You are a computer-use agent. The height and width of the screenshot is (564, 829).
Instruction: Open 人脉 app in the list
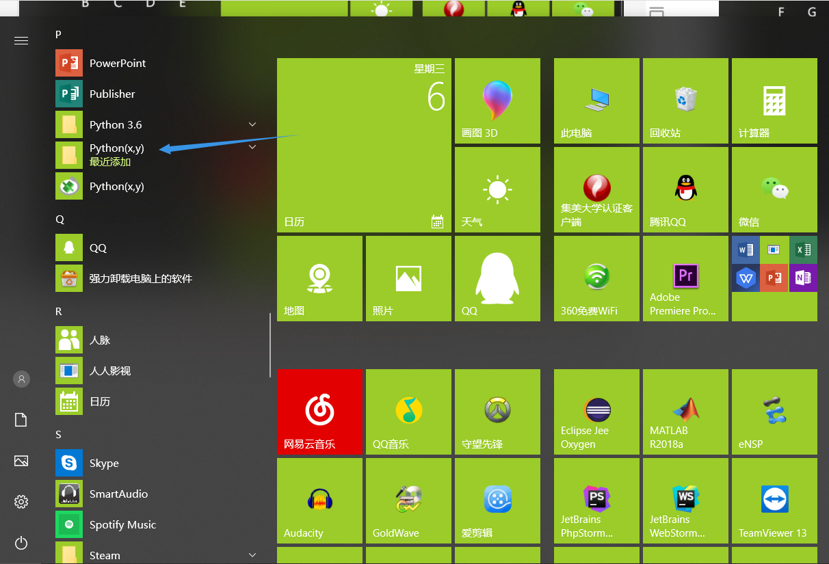[157, 340]
